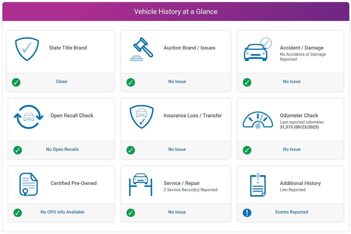351x234 pixels.
Task: Click No Issue under Auction Brand / Issues
Action: tap(177, 82)
